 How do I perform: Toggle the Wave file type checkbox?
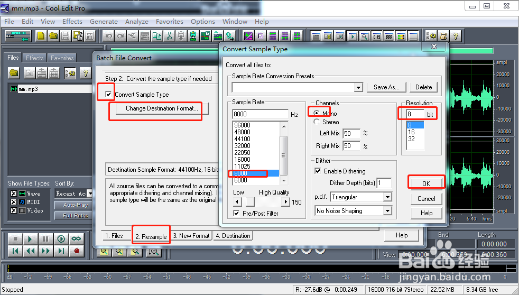click(x=14, y=193)
